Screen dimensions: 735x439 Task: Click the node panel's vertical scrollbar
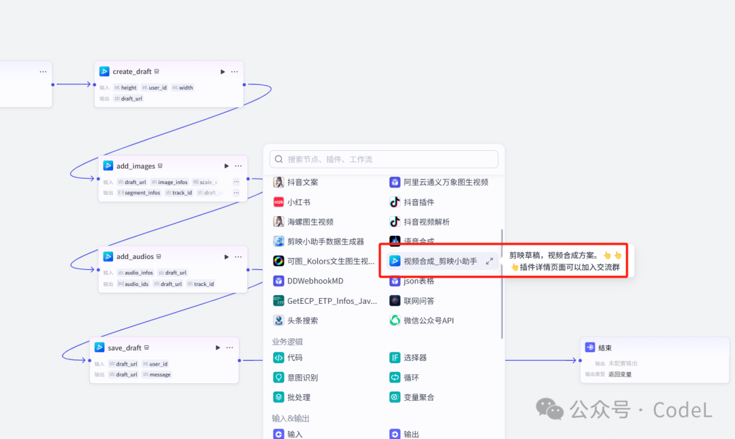click(502, 283)
